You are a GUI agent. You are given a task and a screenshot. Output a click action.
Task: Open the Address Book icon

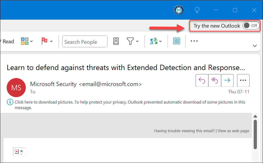point(116,41)
